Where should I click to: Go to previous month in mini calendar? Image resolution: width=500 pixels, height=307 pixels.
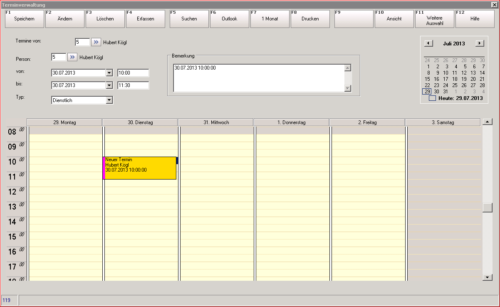pos(428,43)
